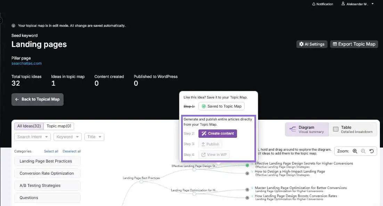383x206 pixels.
Task: Click the Table detailed breakdown grid icon
Action: point(336,129)
